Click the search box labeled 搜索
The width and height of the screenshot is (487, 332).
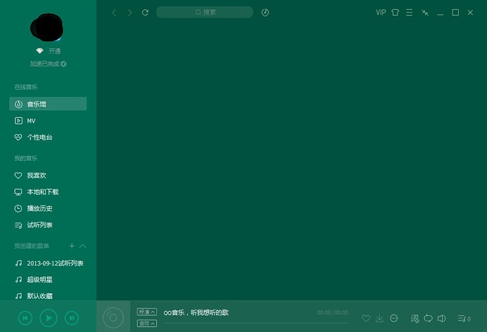click(205, 12)
